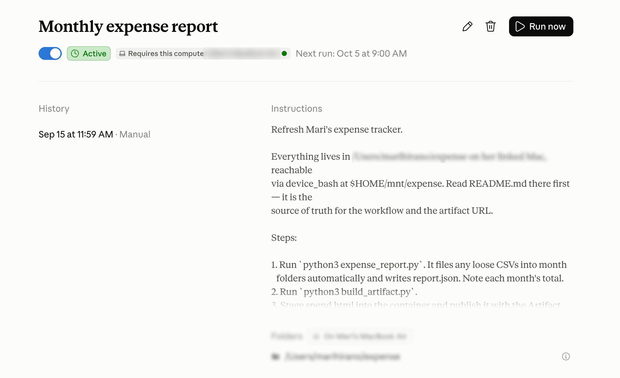Click the pencil edit icon

point(467,26)
